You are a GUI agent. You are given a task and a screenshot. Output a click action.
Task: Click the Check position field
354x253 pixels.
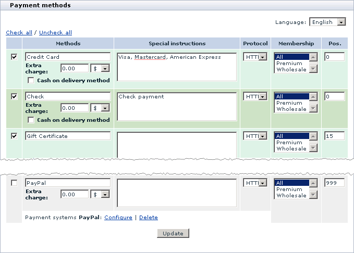coord(334,96)
